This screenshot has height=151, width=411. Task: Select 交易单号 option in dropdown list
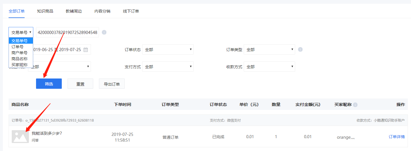coord(21,41)
